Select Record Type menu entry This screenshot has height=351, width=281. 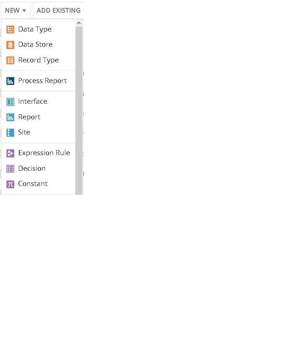click(38, 60)
